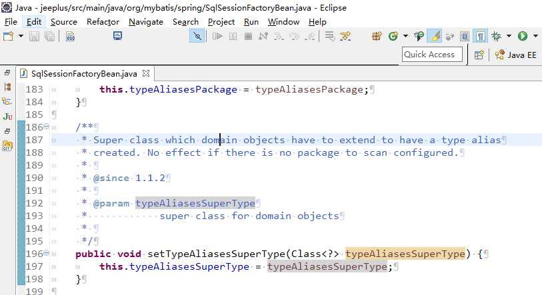The height and width of the screenshot is (295, 542).
Task: Open the Window menu
Action: [x=284, y=22]
